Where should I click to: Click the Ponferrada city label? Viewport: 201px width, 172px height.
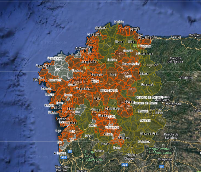tap(173, 104)
